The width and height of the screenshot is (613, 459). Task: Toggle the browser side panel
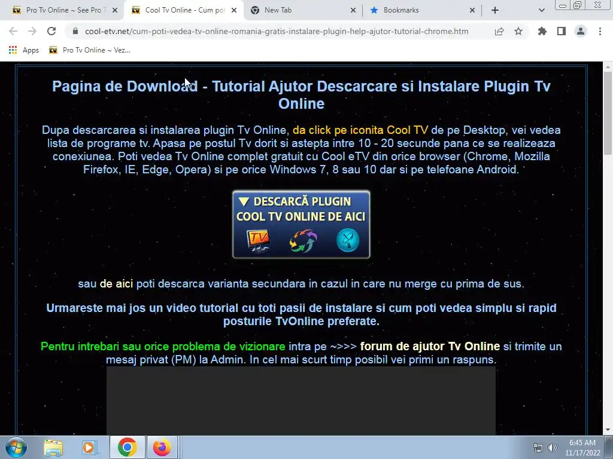click(x=562, y=31)
